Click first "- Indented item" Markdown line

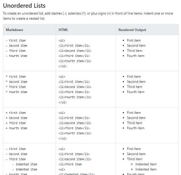coord(25,164)
